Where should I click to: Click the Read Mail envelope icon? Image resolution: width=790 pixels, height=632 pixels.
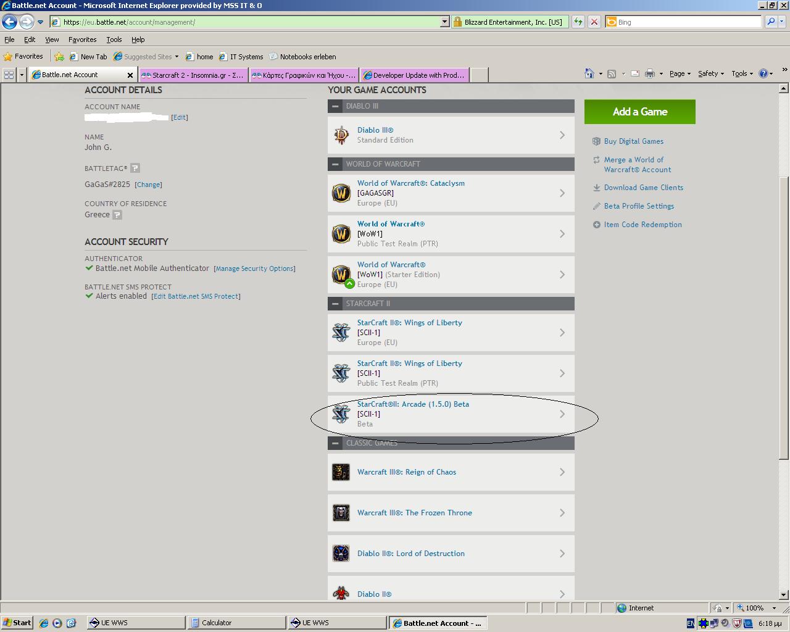634,73
